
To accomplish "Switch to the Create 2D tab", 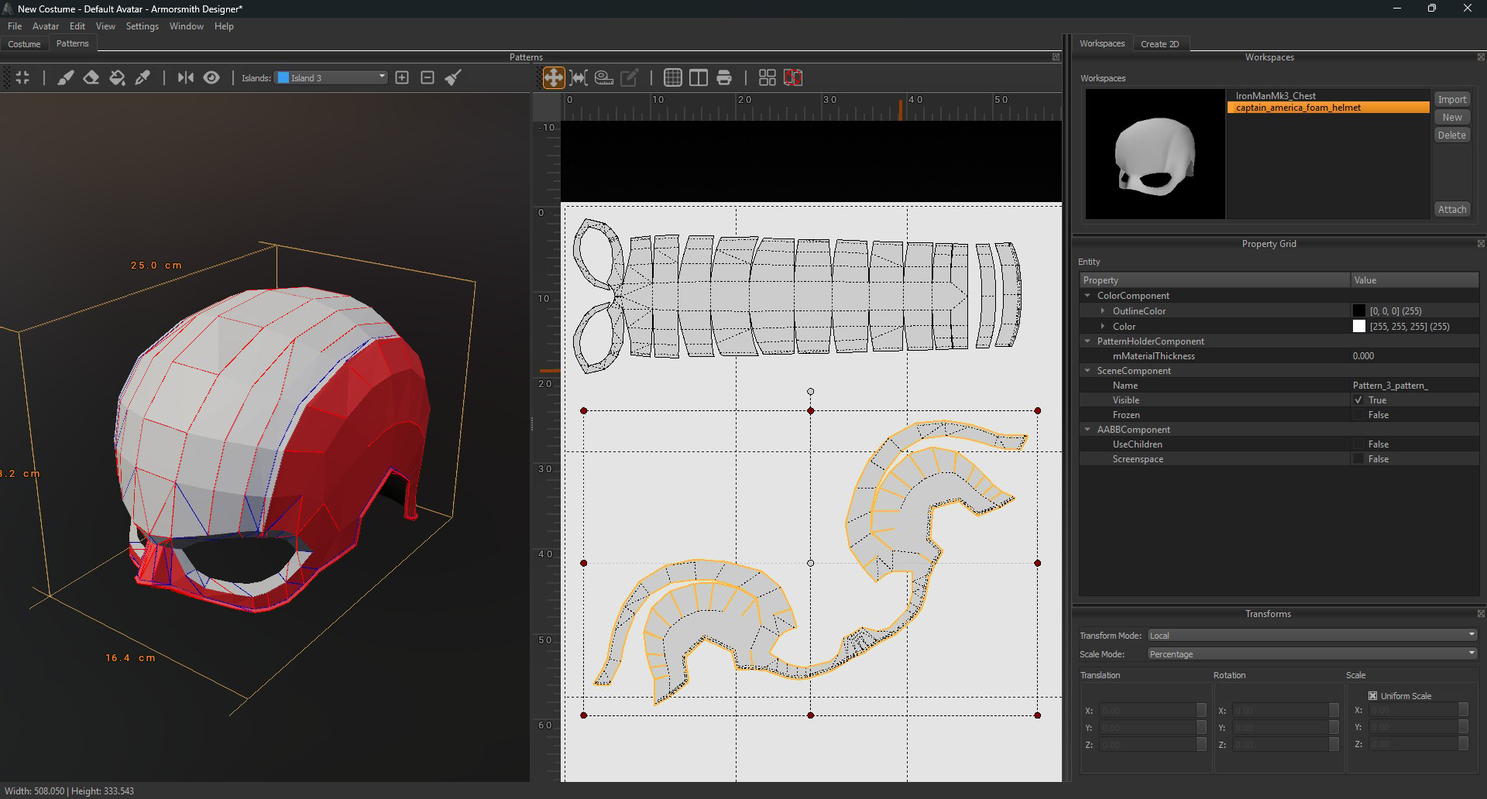I will [x=1160, y=44].
